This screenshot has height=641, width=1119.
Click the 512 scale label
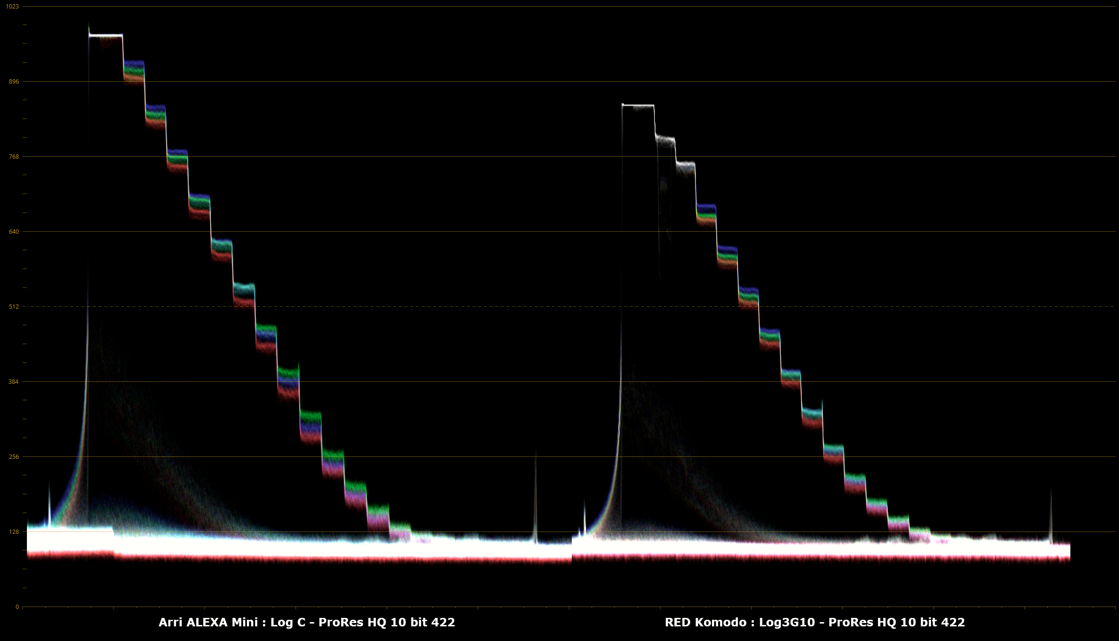click(14, 307)
